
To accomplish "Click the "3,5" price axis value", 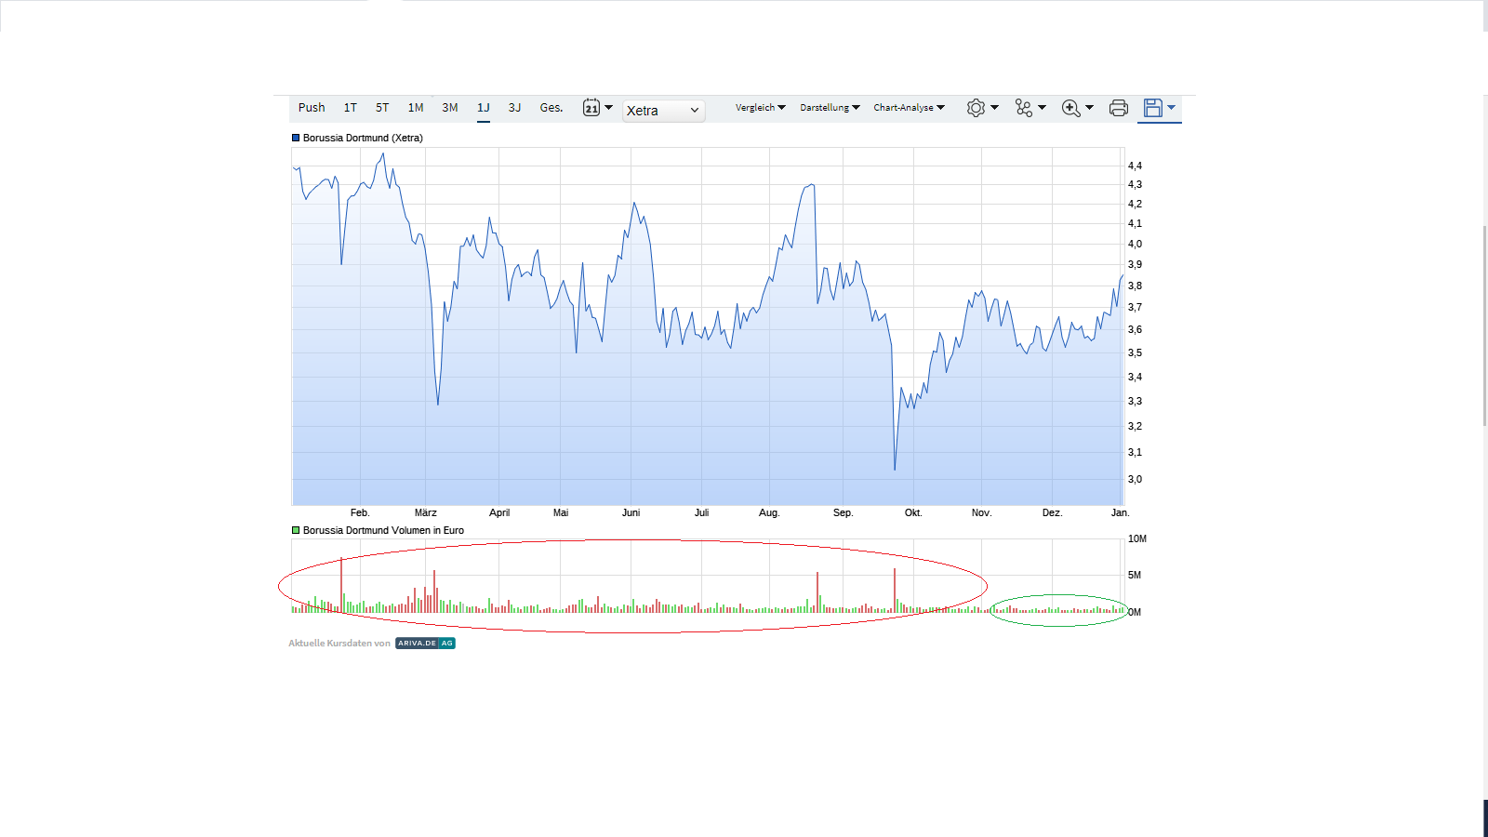I will tap(1135, 352).
